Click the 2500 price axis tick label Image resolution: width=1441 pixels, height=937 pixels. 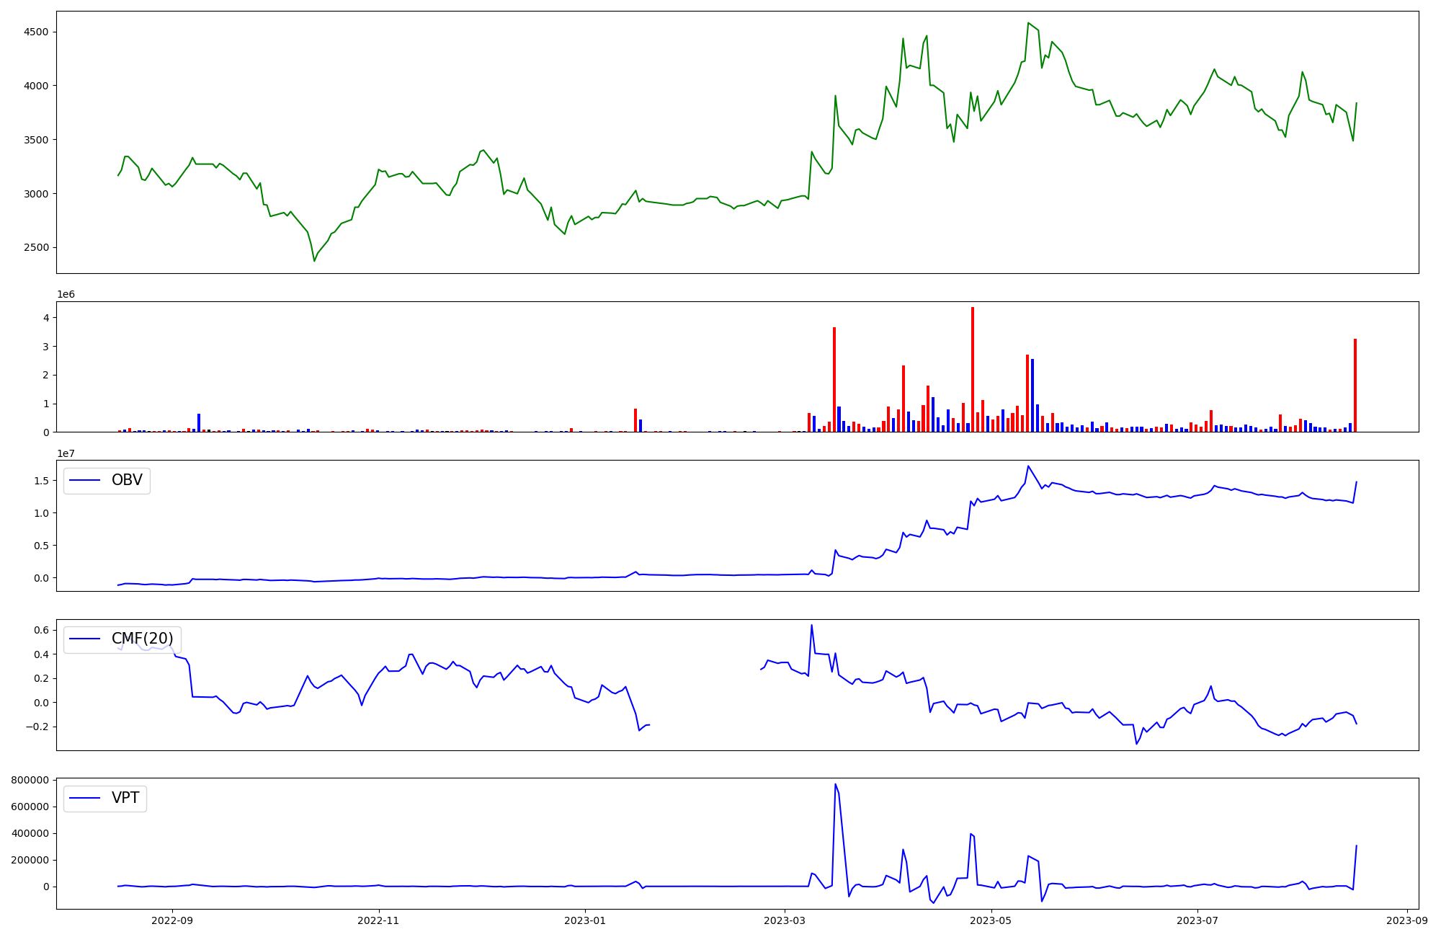tap(36, 248)
